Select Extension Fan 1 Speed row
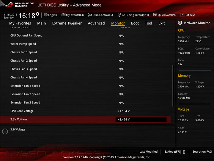The image size is (214, 161). [x=85, y=86]
